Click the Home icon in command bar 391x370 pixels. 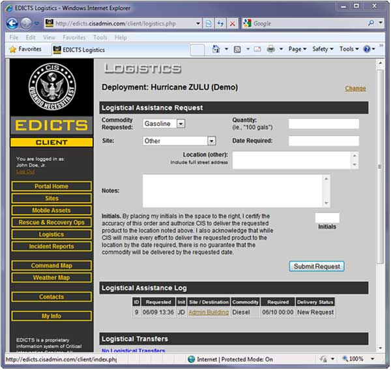click(216, 49)
